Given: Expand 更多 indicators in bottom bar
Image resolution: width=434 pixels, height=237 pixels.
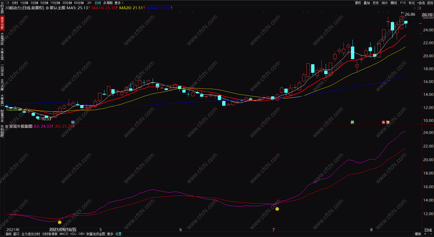Looking at the screenshot, I should (110, 234).
